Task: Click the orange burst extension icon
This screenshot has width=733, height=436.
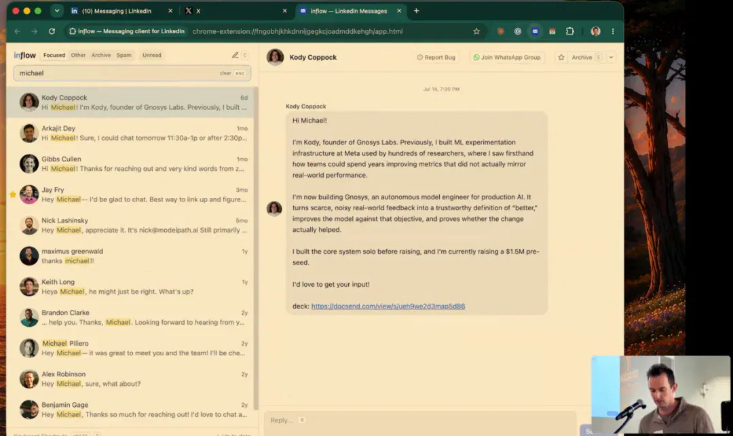Action: [x=501, y=31]
